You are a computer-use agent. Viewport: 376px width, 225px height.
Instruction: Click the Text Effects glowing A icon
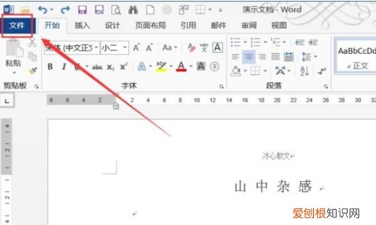142,66
